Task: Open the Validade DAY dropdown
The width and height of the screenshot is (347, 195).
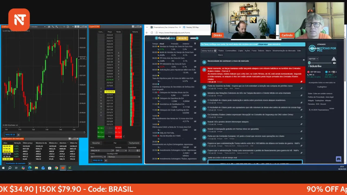Action: pyautogui.click(x=121, y=151)
